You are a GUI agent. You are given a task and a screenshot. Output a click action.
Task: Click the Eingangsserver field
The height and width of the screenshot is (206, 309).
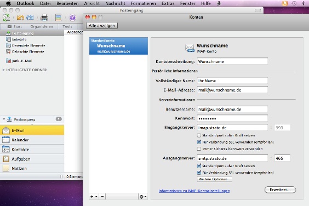click(232, 128)
